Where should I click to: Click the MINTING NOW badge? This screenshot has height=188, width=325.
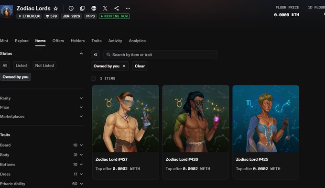[x=114, y=16]
